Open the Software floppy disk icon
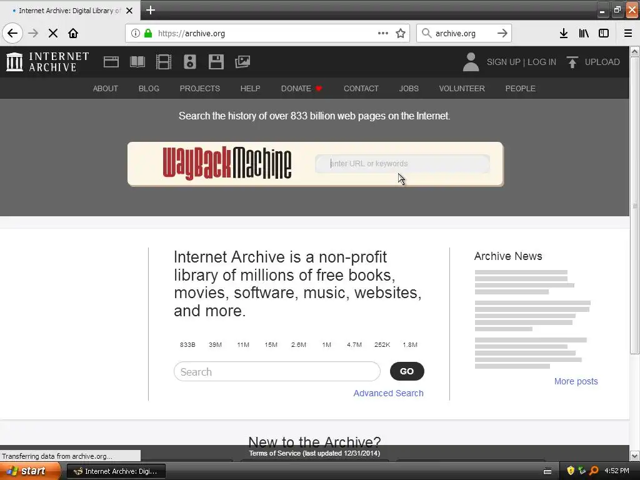Screen dimensions: 640x480 (216, 62)
